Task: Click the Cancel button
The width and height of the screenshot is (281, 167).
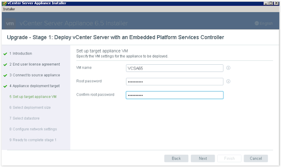Action: [256, 158]
